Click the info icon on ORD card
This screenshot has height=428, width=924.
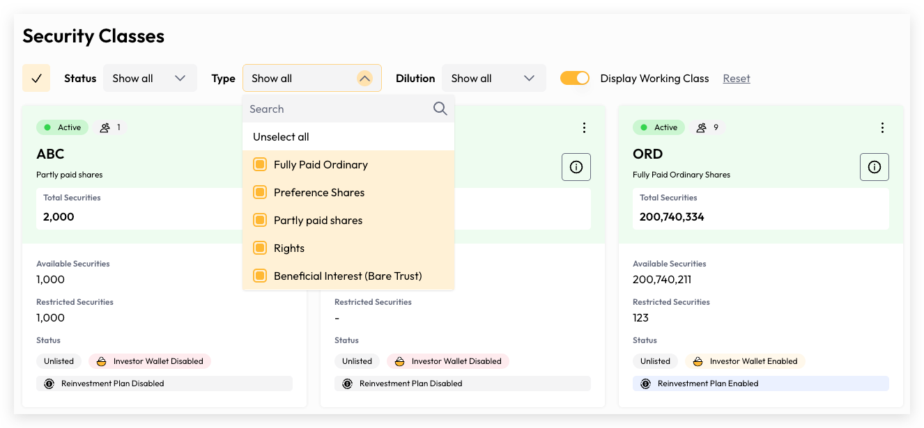click(875, 167)
